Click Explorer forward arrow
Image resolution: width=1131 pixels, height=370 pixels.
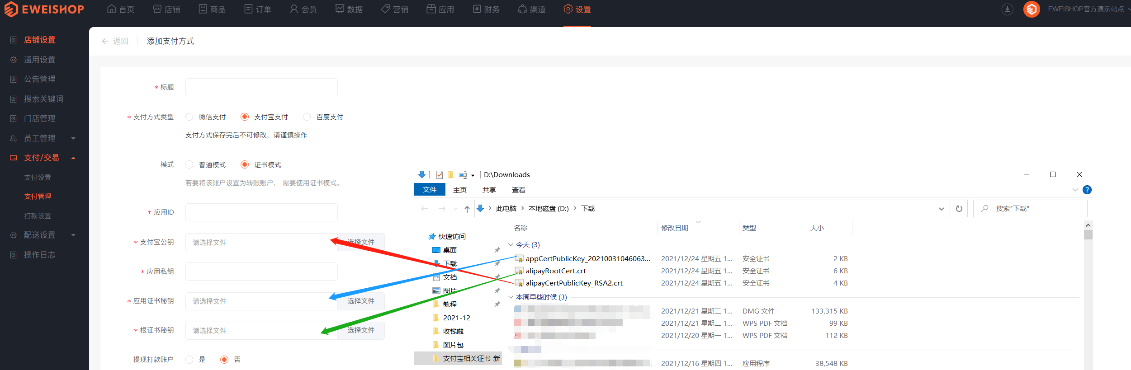tap(442, 209)
